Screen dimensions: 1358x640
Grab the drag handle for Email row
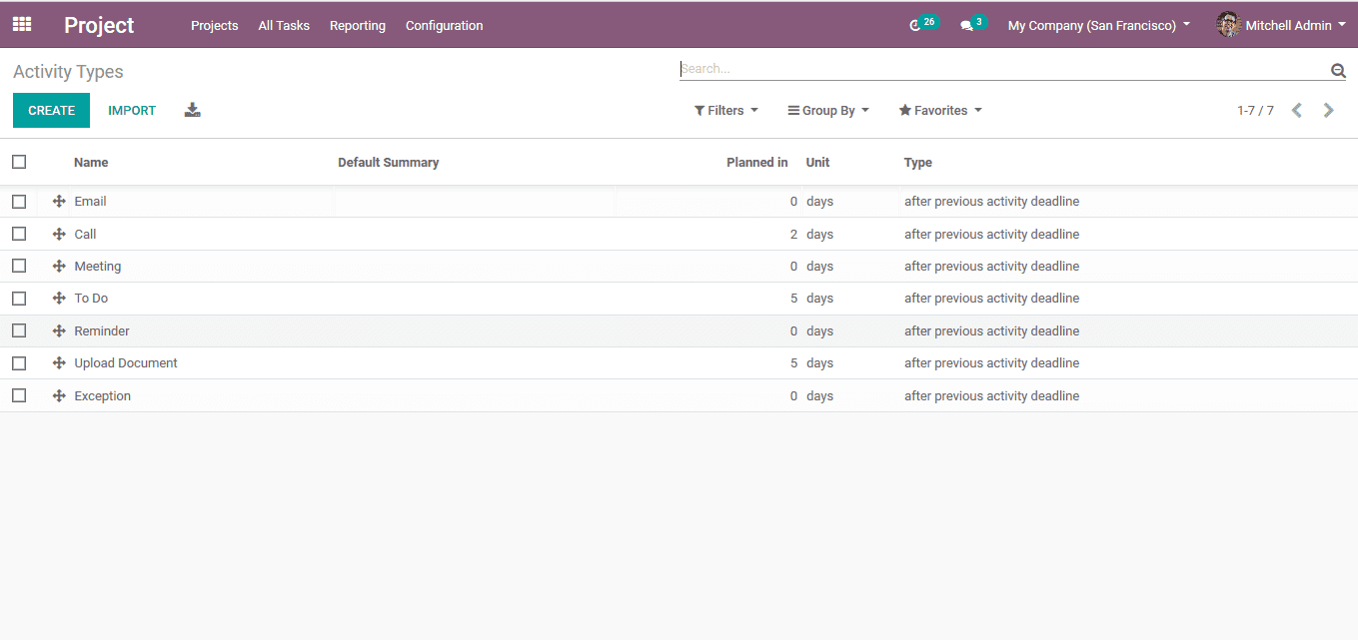(x=59, y=202)
